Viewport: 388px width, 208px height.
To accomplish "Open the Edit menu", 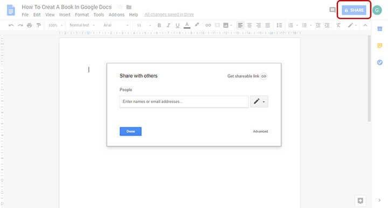I will (x=37, y=15).
